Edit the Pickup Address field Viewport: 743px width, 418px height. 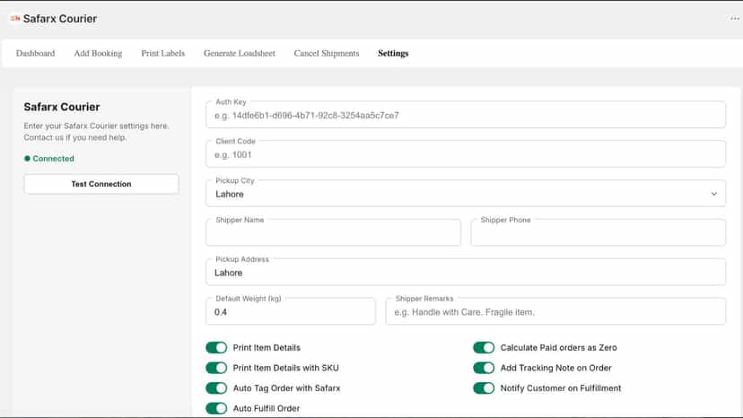[466, 273]
